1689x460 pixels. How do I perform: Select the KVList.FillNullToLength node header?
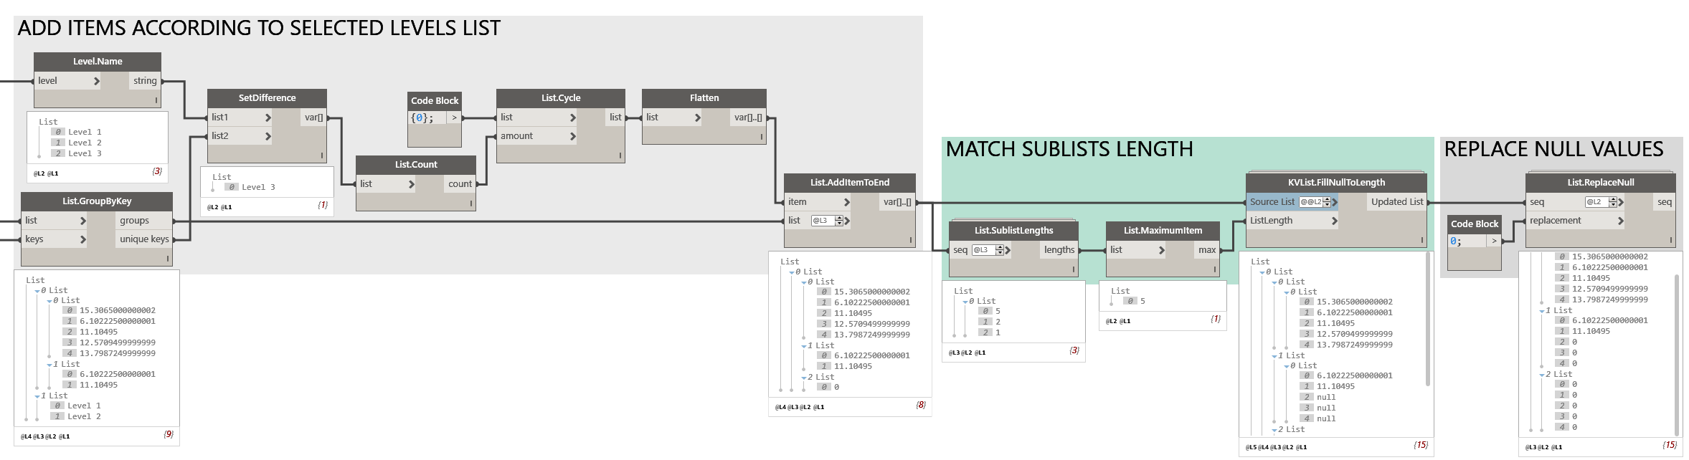pos(1336,183)
